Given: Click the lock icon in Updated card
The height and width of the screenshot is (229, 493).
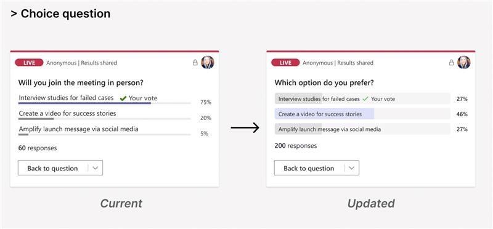Looking at the screenshot, I should (451, 63).
